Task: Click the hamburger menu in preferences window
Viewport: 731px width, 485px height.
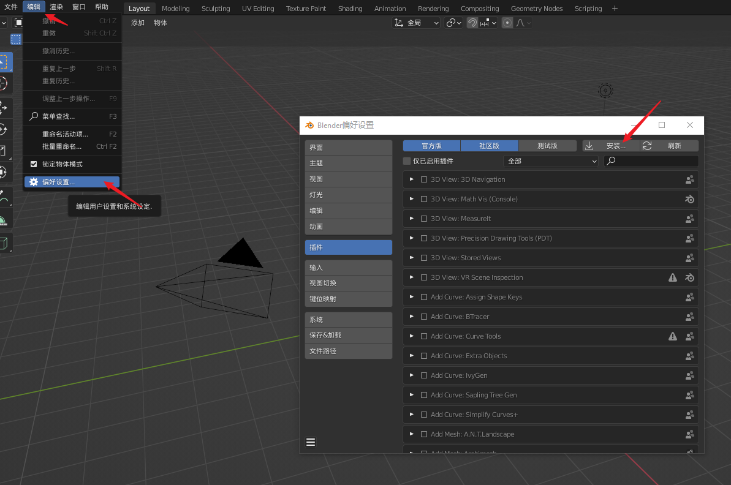Action: pyautogui.click(x=311, y=442)
